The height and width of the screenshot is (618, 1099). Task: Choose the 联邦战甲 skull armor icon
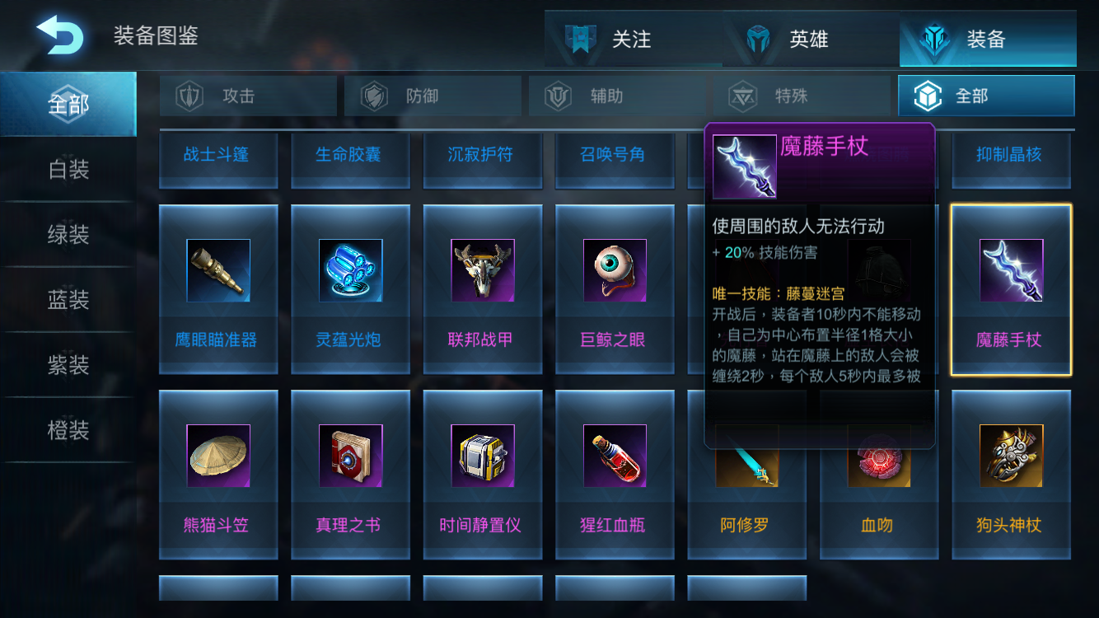click(x=483, y=271)
